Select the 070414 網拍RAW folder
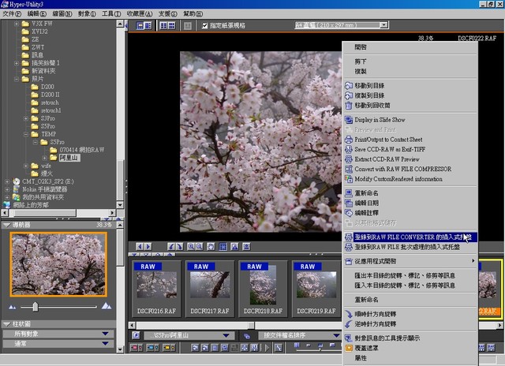The height and width of the screenshot is (366, 505). pos(82,150)
